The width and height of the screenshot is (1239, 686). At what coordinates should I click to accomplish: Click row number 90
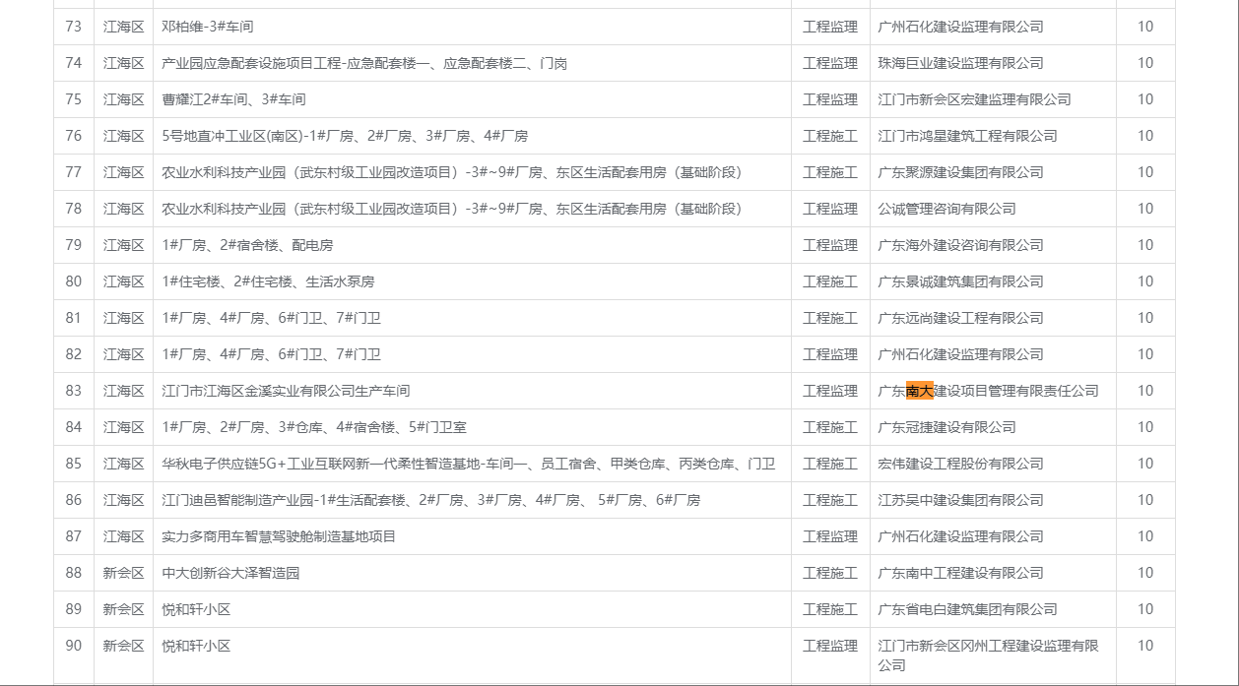click(x=74, y=646)
